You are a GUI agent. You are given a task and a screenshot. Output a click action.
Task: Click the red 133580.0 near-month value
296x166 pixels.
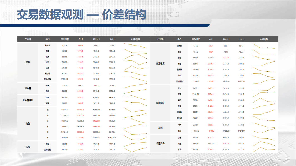pyautogui.click(x=80, y=138)
